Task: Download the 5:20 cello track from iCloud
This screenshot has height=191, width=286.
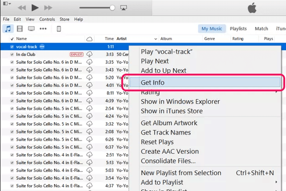Action: pyautogui.click(x=90, y=77)
